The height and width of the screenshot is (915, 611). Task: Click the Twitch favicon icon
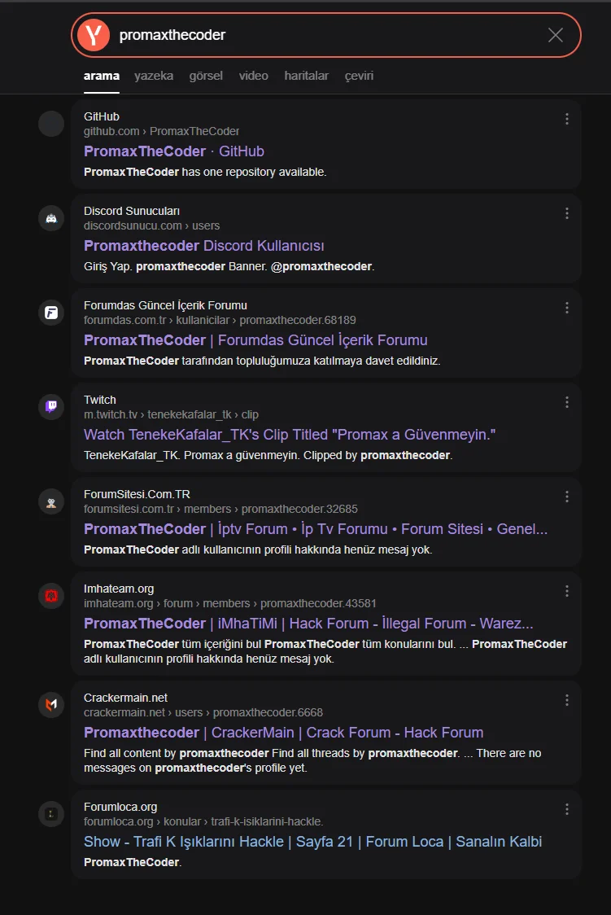tap(51, 407)
